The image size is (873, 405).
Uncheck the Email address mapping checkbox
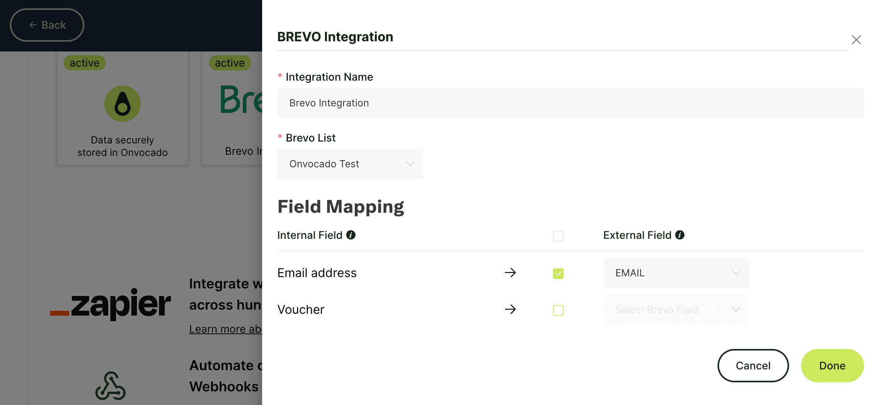pyautogui.click(x=558, y=273)
